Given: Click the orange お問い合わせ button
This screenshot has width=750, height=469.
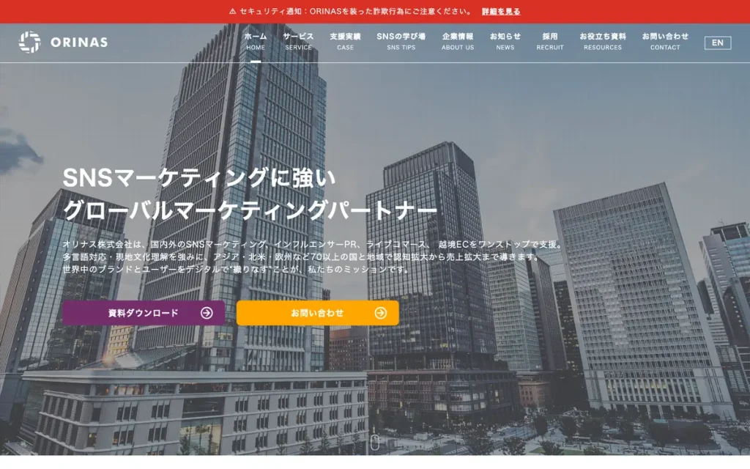Looking at the screenshot, I should 318,313.
